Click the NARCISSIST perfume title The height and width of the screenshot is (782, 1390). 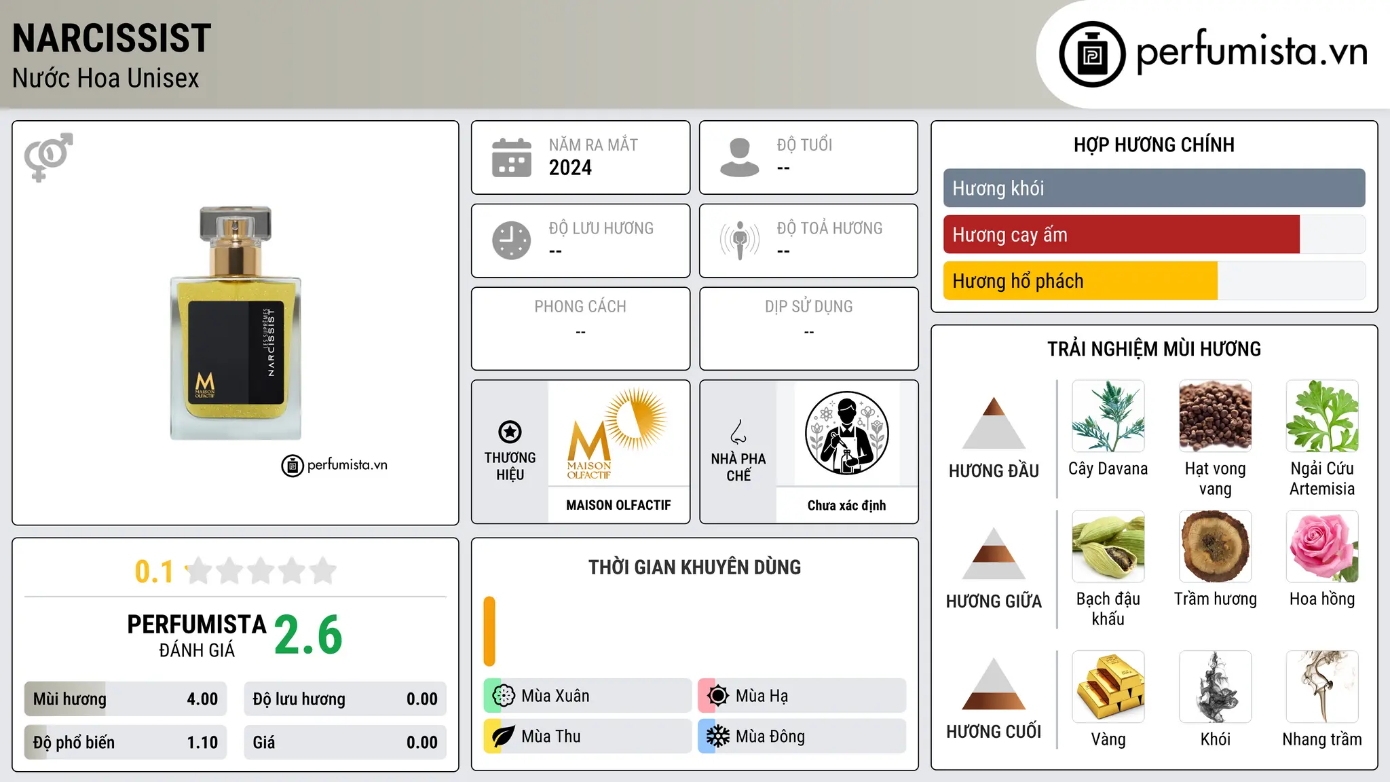pyautogui.click(x=112, y=38)
